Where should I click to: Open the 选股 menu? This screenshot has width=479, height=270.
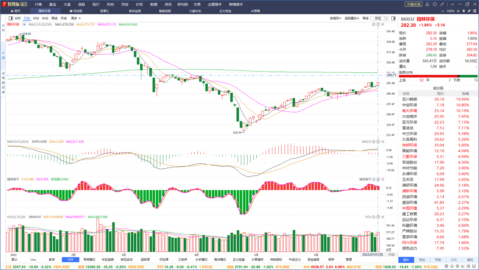[81, 4]
